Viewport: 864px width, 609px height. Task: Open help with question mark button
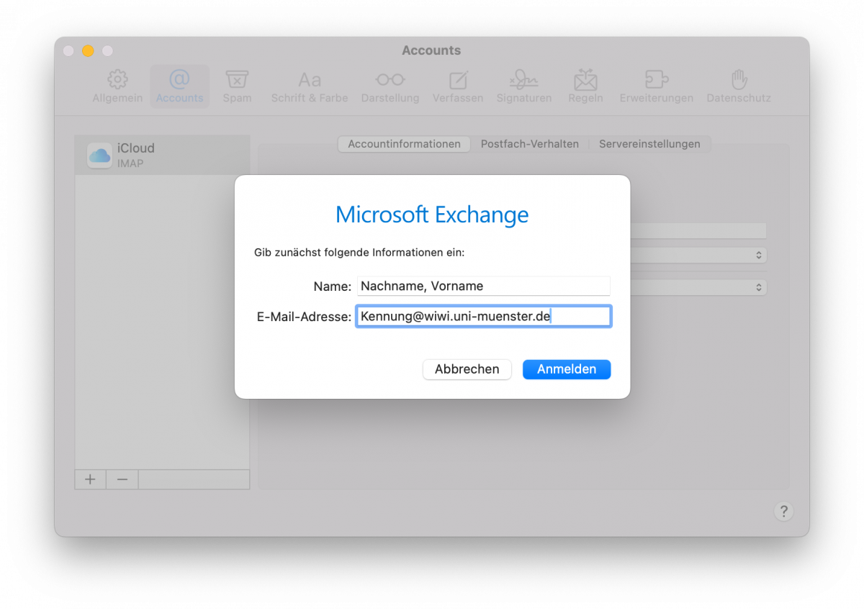tap(783, 511)
